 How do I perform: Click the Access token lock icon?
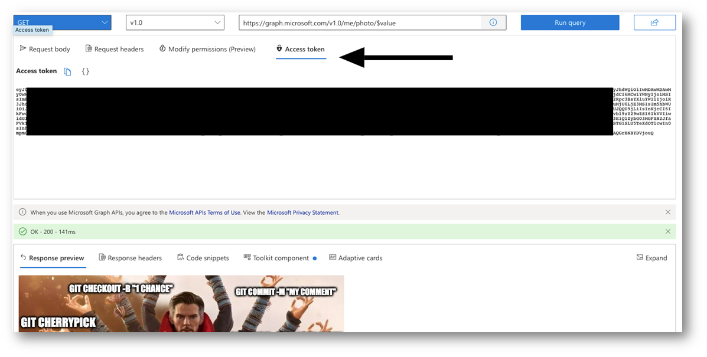279,48
